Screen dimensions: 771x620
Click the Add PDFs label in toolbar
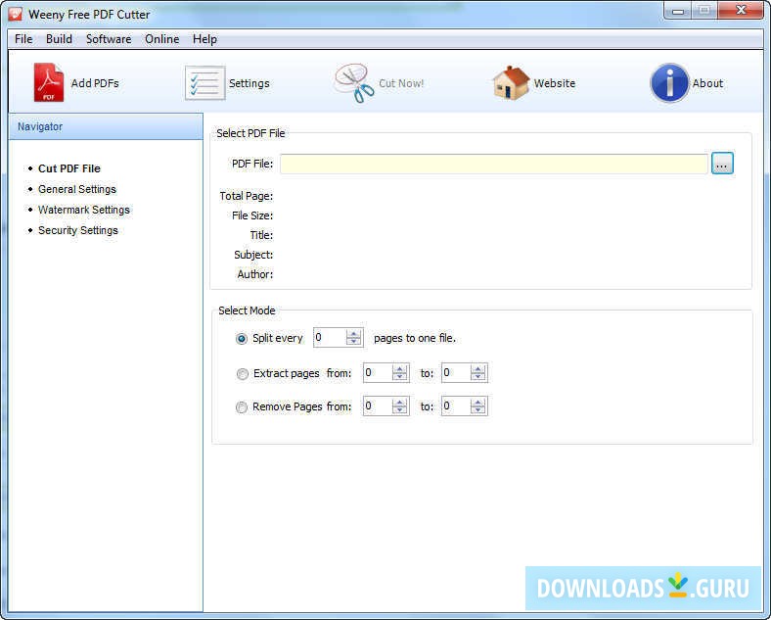tap(95, 83)
